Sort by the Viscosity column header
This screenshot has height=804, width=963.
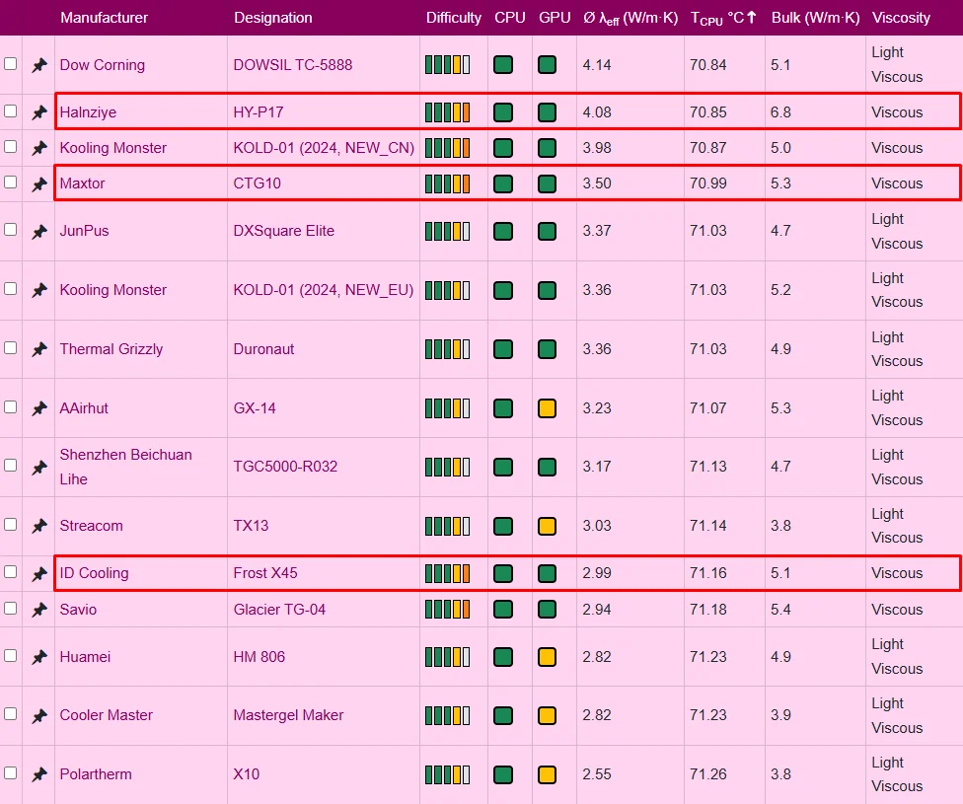(x=901, y=18)
